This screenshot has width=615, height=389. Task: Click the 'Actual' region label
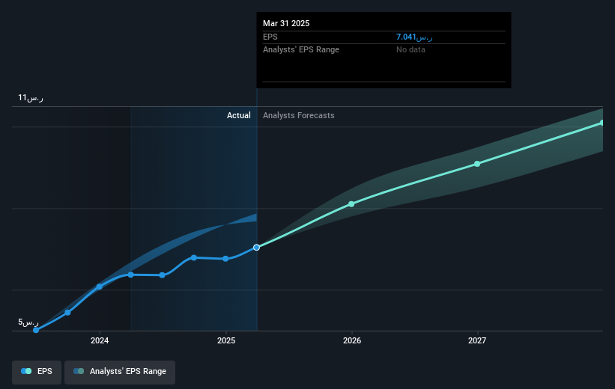(238, 115)
